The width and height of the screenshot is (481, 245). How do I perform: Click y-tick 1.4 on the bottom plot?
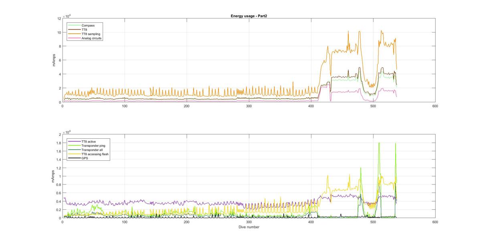(x=59, y=160)
